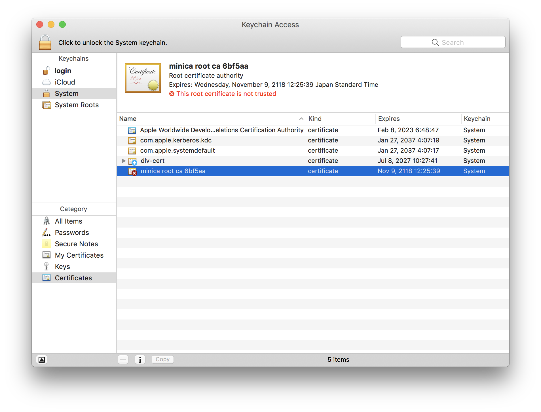Select the login keychain
The height and width of the screenshot is (412, 541).
tap(74, 71)
